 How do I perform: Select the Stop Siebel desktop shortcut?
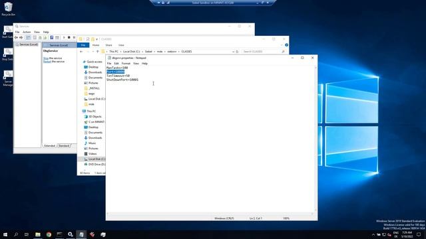click(x=7, y=54)
